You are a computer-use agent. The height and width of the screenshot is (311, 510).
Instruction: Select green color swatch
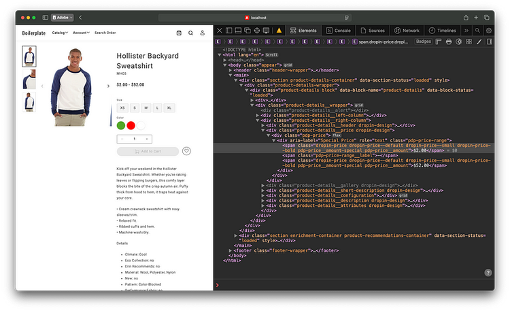pos(121,125)
